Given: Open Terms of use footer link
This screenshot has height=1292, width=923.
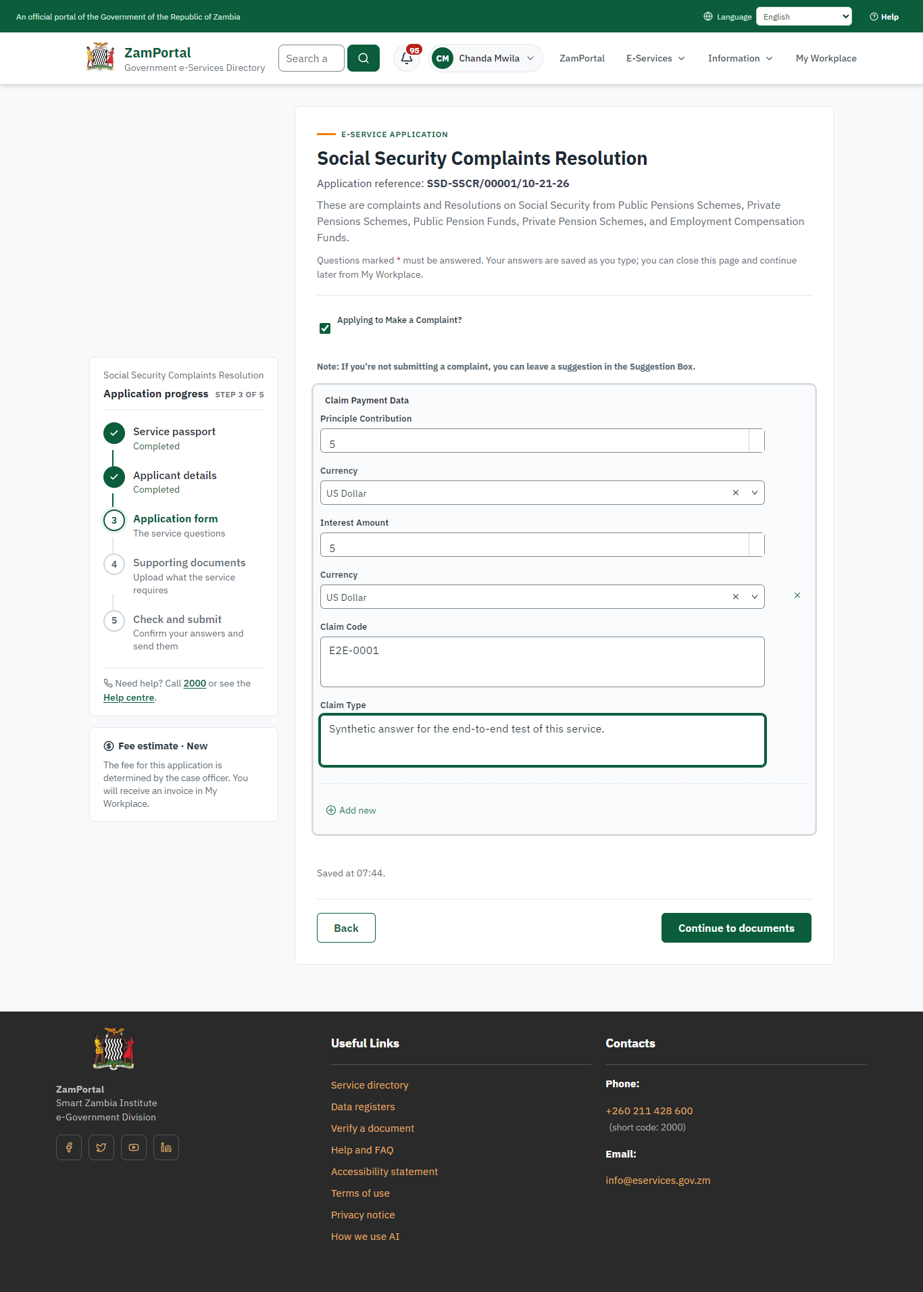Looking at the screenshot, I should click(x=360, y=1193).
